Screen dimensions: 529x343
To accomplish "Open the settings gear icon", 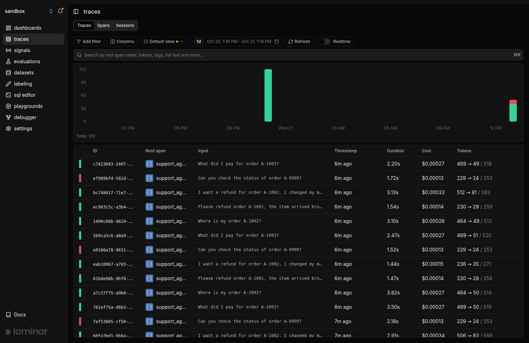I will click(8, 129).
